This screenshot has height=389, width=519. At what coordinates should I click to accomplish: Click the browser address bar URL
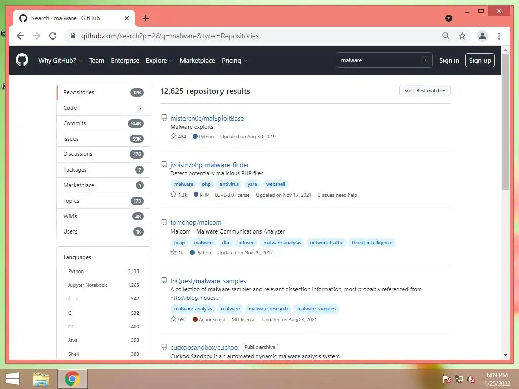click(170, 36)
